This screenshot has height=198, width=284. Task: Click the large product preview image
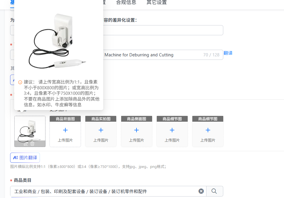58,41
